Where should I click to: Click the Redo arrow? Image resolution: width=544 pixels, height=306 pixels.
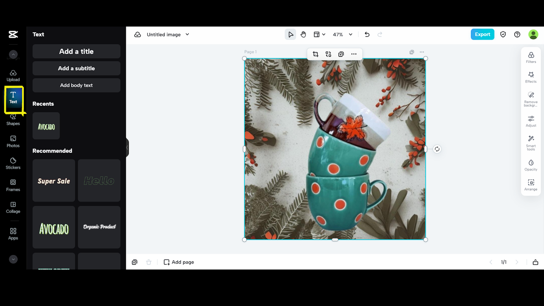pyautogui.click(x=380, y=34)
